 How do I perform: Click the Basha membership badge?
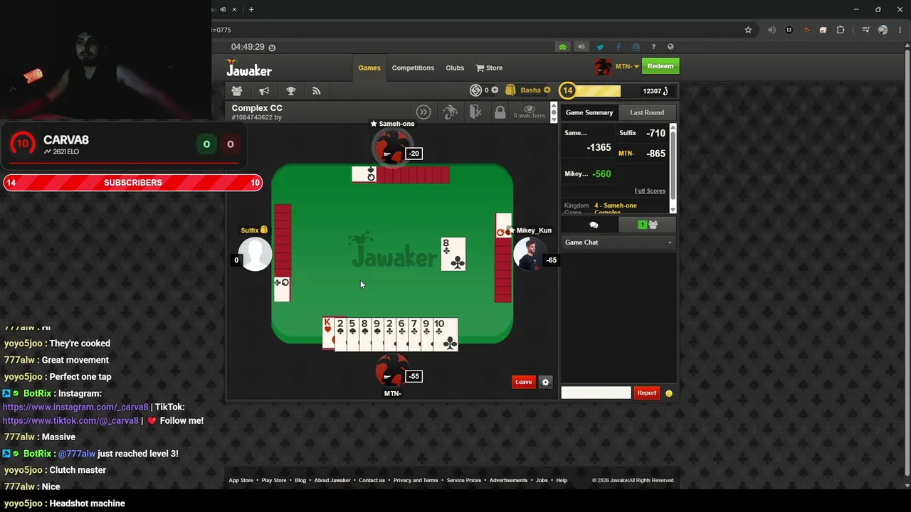[528, 90]
